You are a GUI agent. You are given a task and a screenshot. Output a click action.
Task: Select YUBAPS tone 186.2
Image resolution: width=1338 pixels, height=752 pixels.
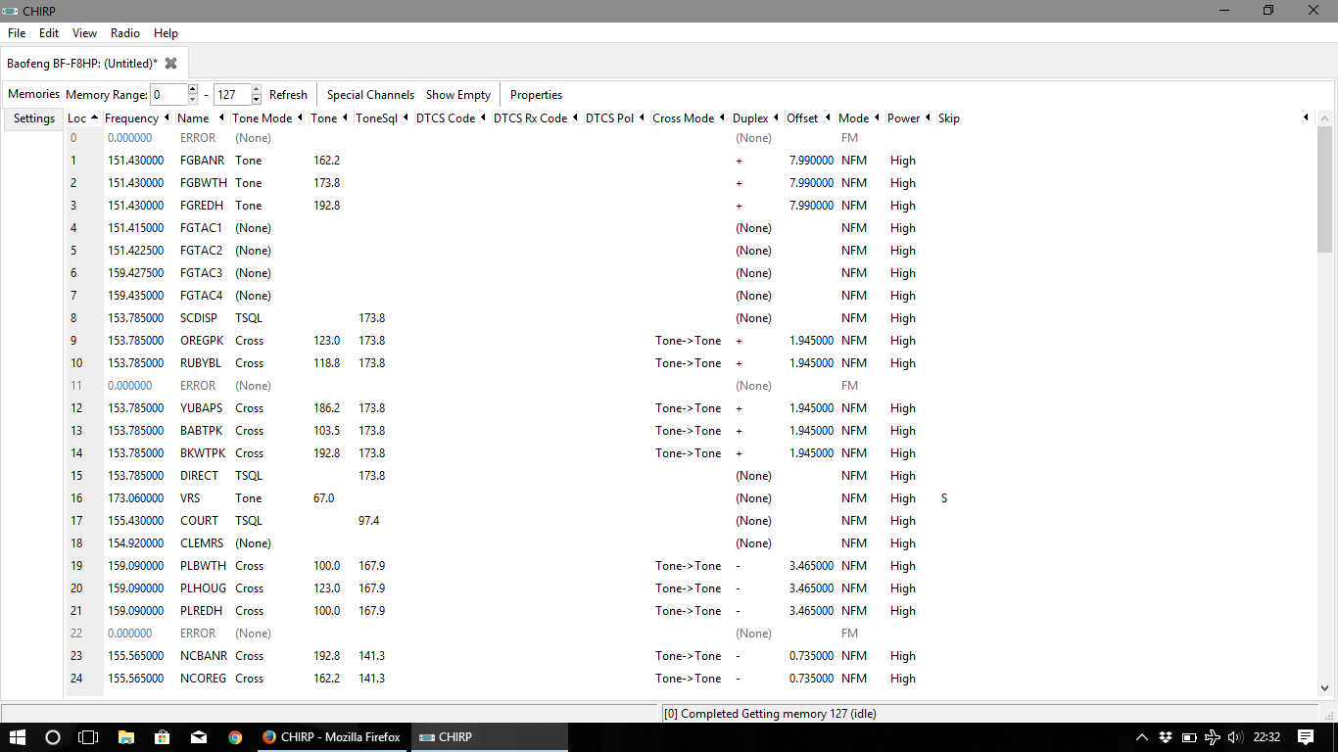[327, 408]
